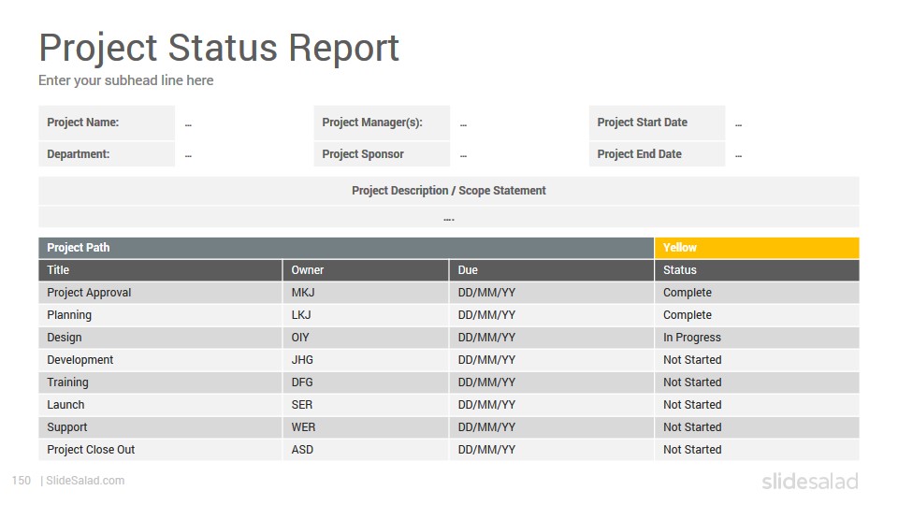The width and height of the screenshot is (898, 505).
Task: Click the JHG owner cell for Development
Action: point(366,360)
